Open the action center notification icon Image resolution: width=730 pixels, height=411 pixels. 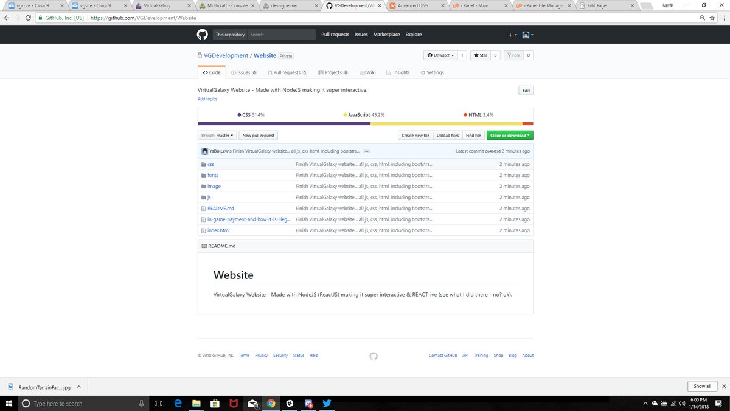(717, 403)
